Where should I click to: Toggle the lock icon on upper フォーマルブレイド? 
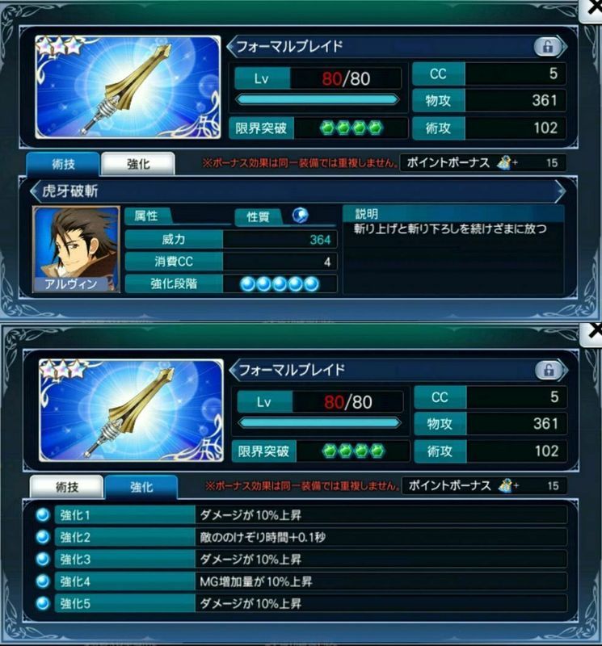tap(547, 47)
